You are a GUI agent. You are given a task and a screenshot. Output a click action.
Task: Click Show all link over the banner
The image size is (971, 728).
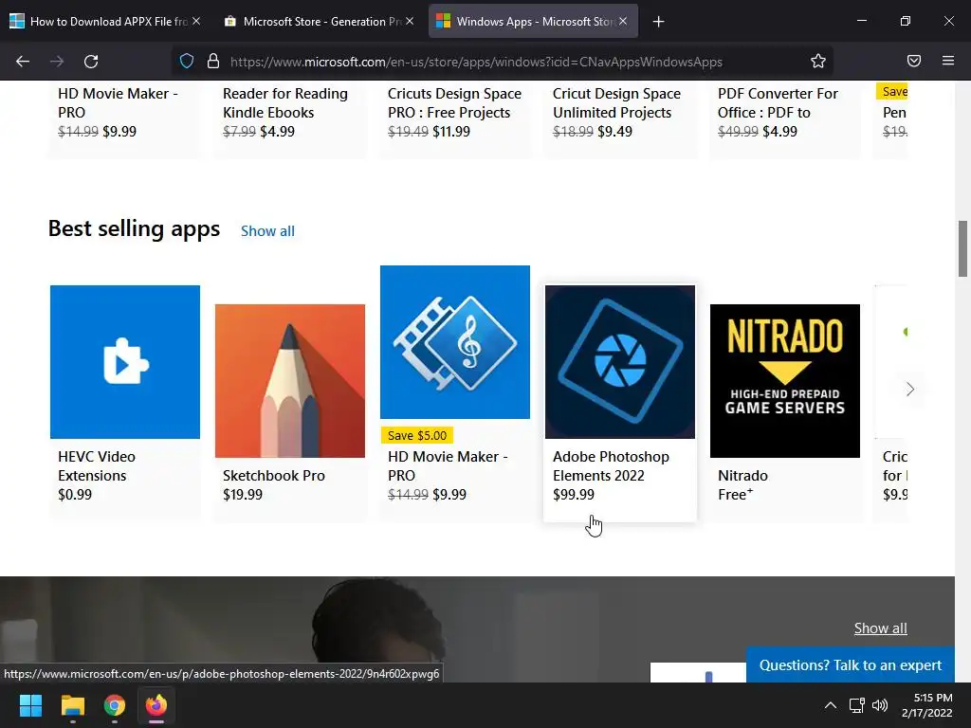click(x=881, y=628)
